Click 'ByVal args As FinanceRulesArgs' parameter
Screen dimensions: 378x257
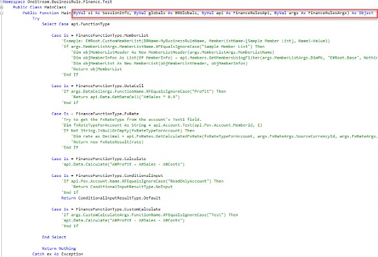tap(310, 13)
